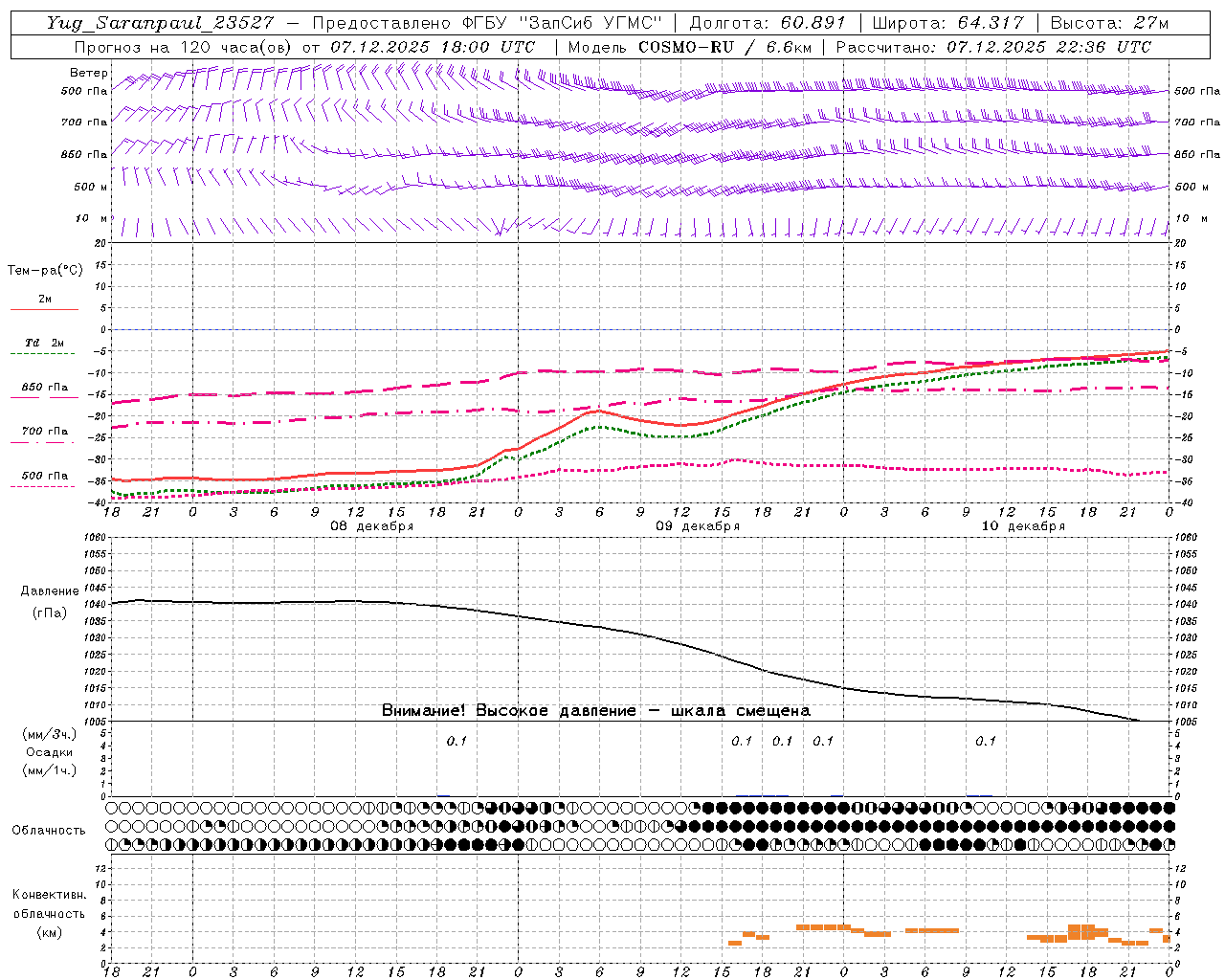Click the warning Внимание! Высокое давление — шкала смещена
This screenshot has height=980, width=1225.
(596, 711)
